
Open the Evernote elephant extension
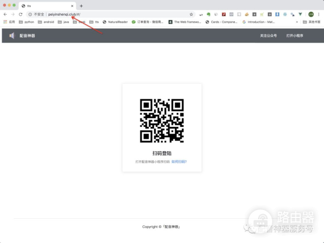(208, 14)
